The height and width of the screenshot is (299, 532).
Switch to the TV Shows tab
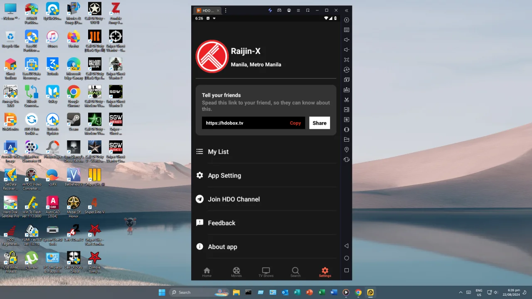pos(266,272)
